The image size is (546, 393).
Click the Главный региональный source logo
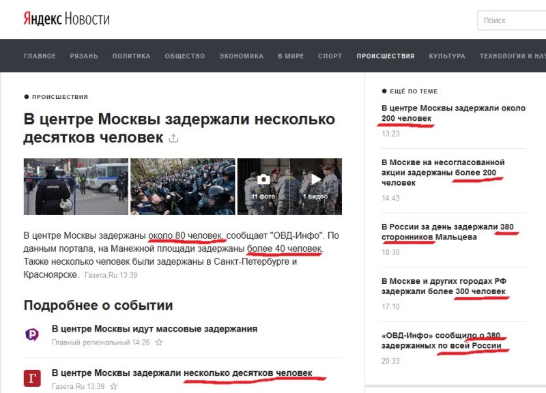32,334
